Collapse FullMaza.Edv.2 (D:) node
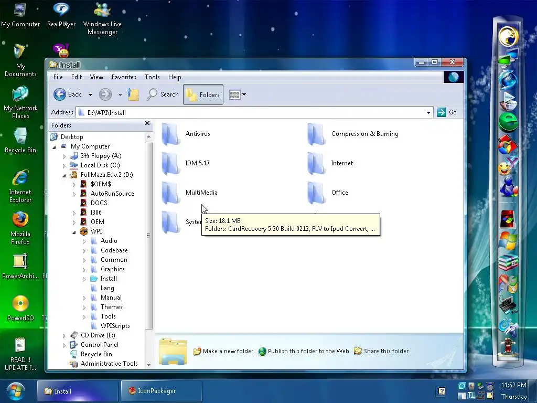This screenshot has height=403, width=537. point(64,175)
